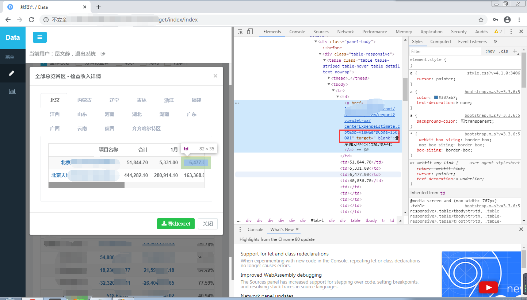The width and height of the screenshot is (527, 300).
Task: Click the green 导出excel button
Action: 176,224
